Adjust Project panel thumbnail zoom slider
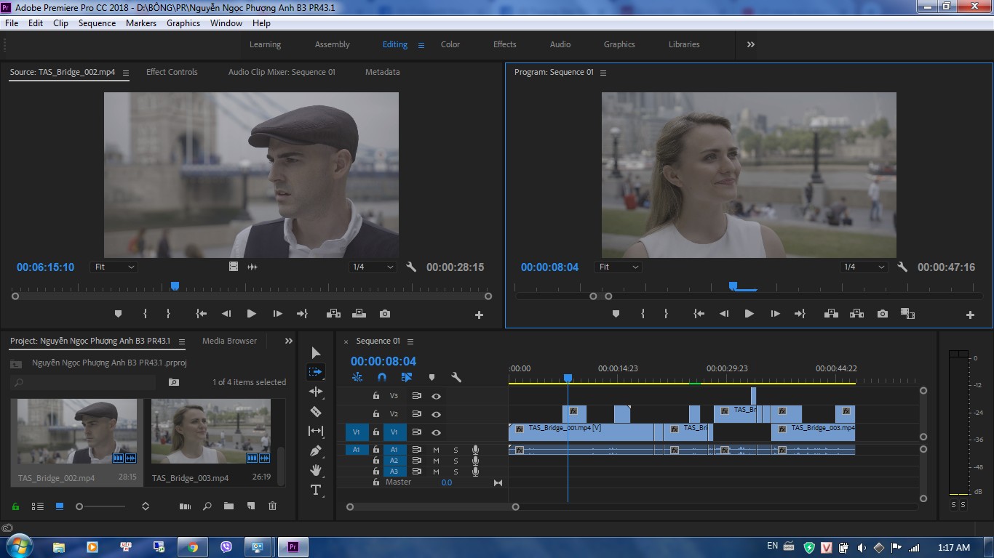This screenshot has width=994, height=558. (79, 506)
